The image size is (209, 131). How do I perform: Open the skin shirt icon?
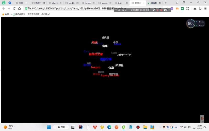[184, 2]
